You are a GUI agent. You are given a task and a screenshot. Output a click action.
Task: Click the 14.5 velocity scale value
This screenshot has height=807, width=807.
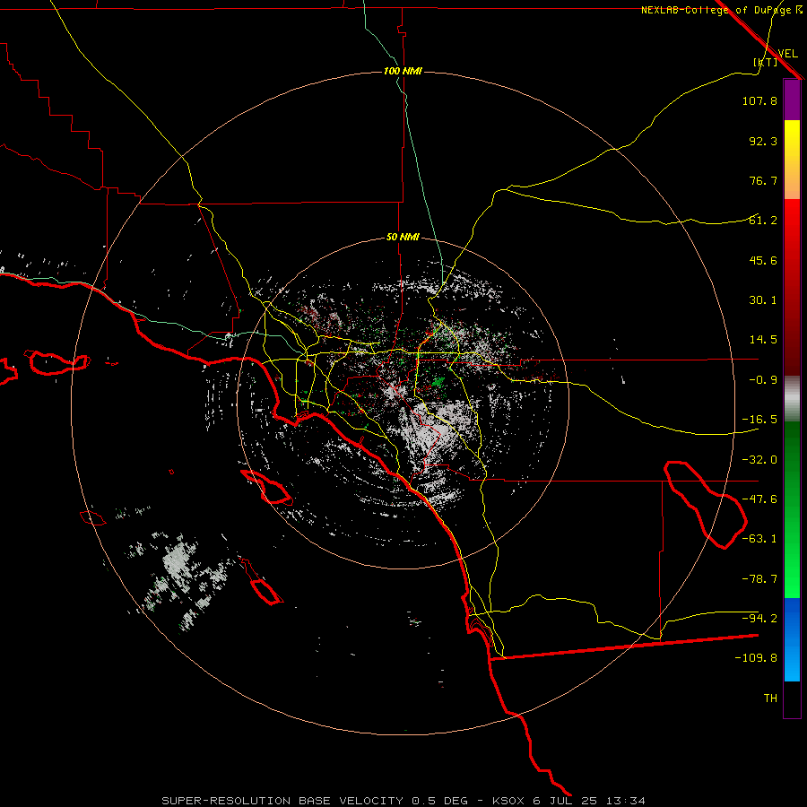click(x=763, y=340)
